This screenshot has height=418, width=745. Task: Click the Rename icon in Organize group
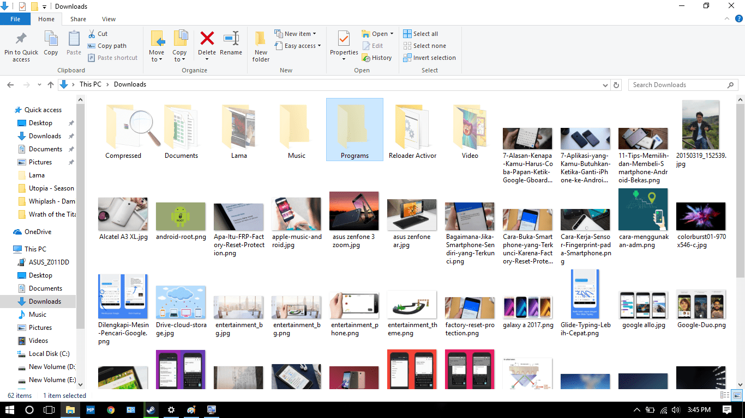tap(231, 43)
